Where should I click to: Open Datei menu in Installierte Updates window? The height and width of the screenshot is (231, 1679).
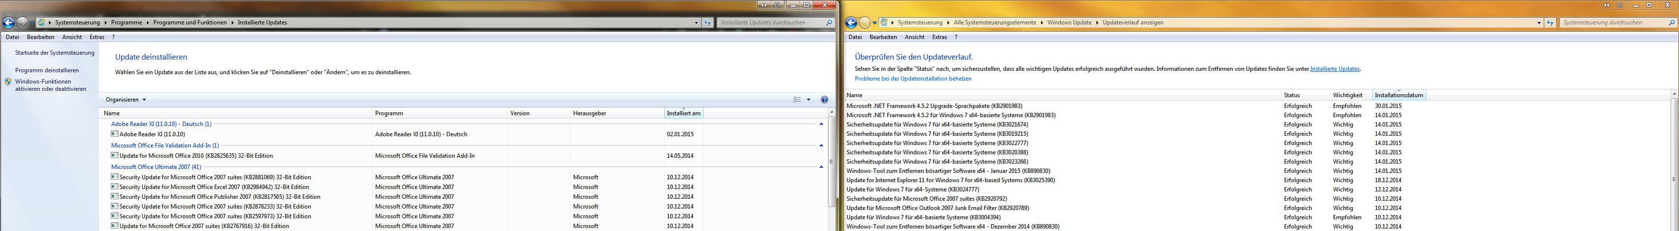point(12,37)
